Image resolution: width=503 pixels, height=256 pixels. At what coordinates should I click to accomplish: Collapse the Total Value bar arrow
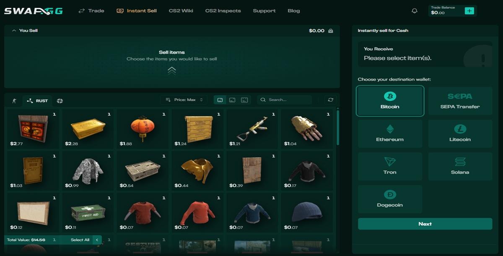[x=97, y=240]
